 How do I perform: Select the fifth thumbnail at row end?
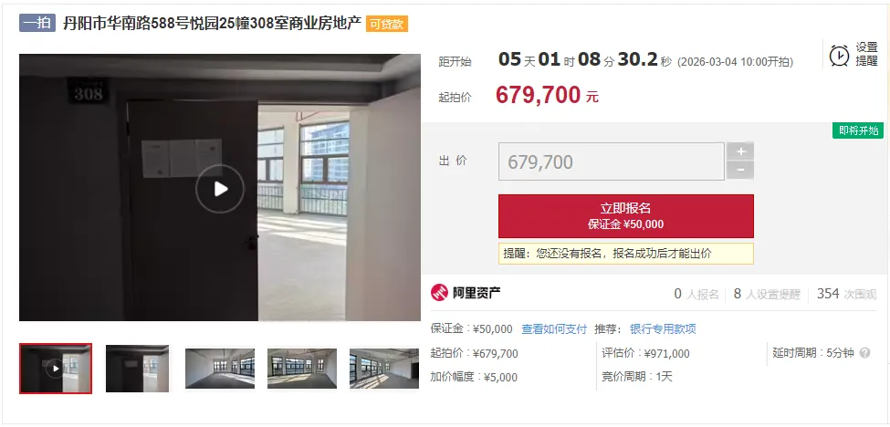pyautogui.click(x=384, y=369)
